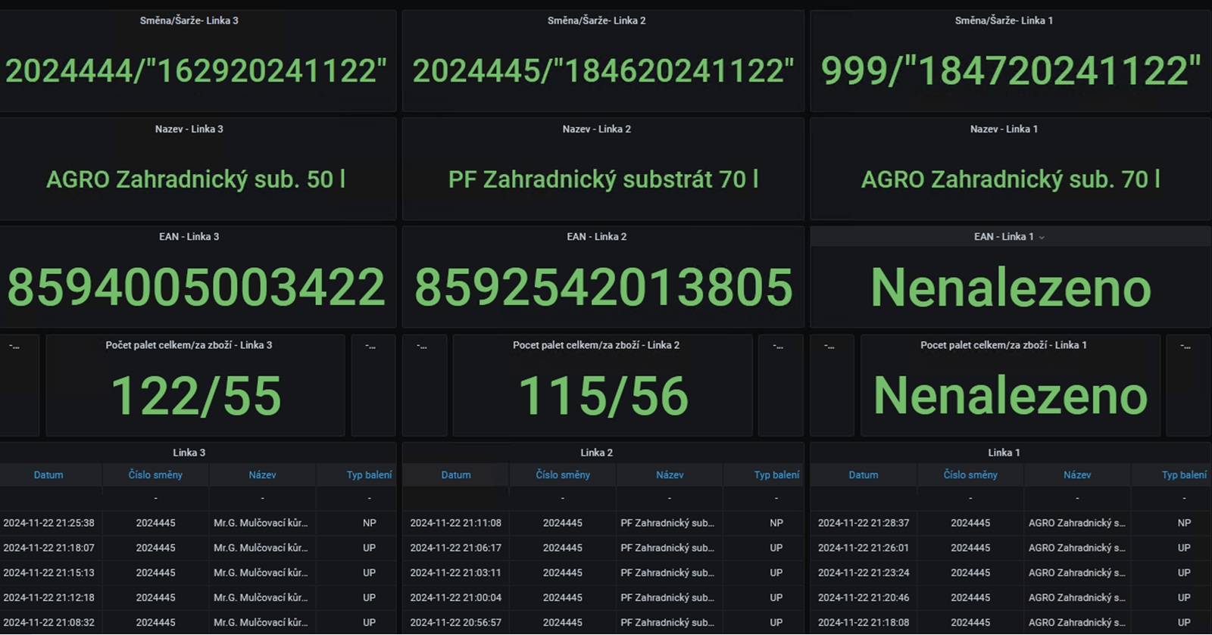
Task: Select the 122/55 pallet count value
Action: click(x=195, y=396)
